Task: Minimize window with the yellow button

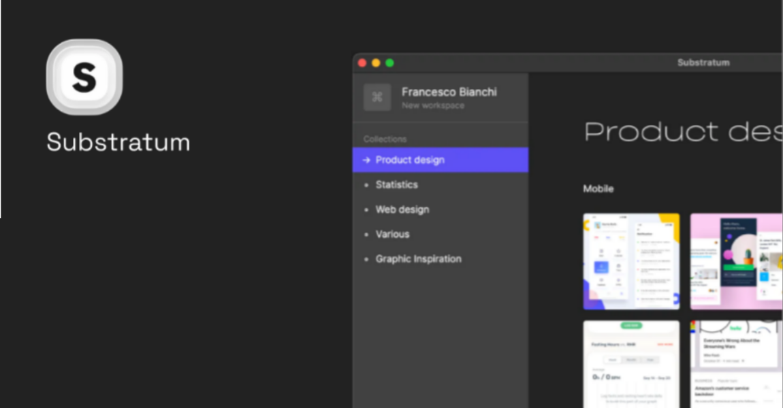Action: coord(376,63)
